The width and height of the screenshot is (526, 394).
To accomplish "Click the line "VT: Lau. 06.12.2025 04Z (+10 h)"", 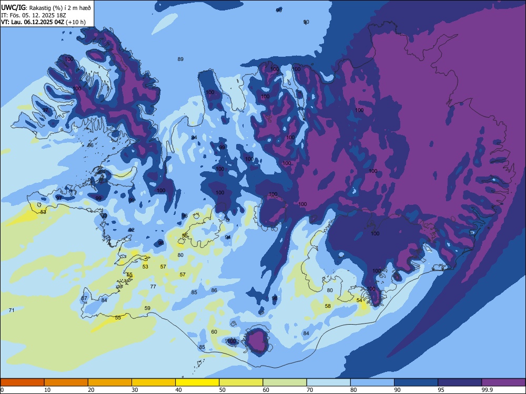I will (43, 22).
